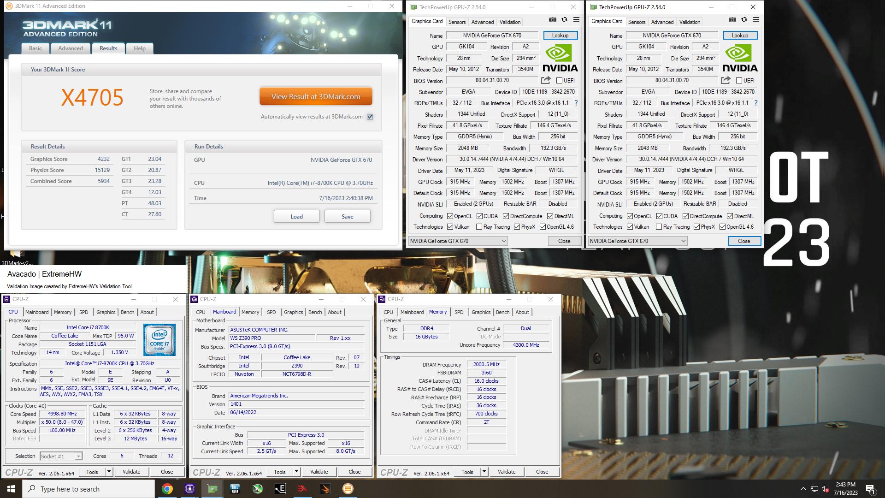Click BIOS share/export icon in right GPU-Z

pyautogui.click(x=726, y=80)
